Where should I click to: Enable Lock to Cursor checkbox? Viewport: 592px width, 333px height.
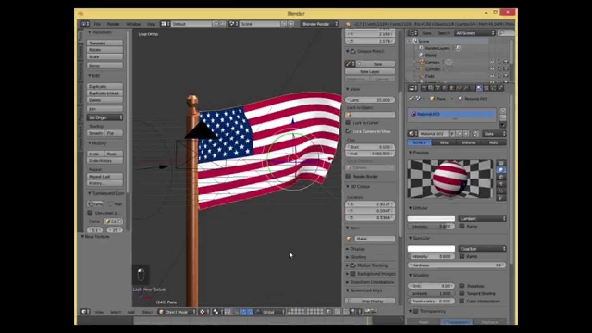tap(348, 123)
